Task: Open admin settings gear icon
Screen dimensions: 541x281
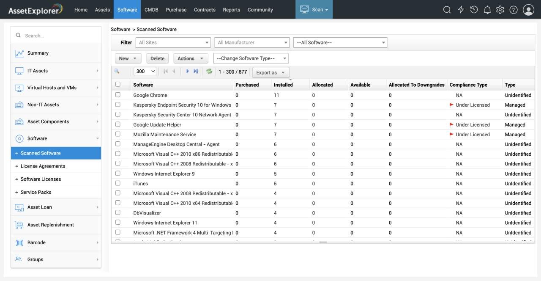Action: (x=500, y=10)
